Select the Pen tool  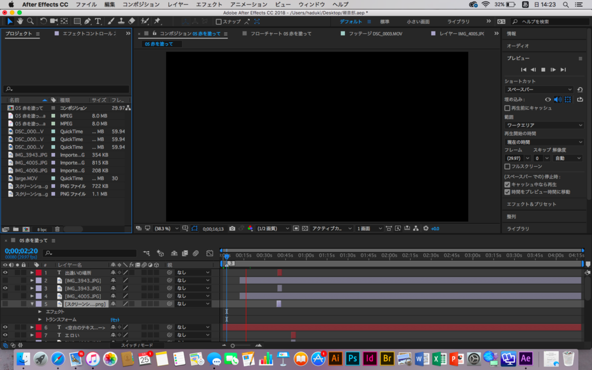click(88, 21)
